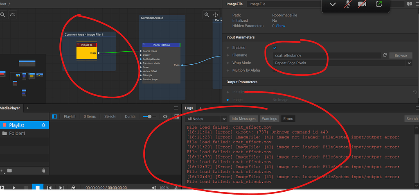Click the zoom-in magnifier above node graph
Image resolution: width=419 pixels, height=195 pixels.
(x=207, y=15)
